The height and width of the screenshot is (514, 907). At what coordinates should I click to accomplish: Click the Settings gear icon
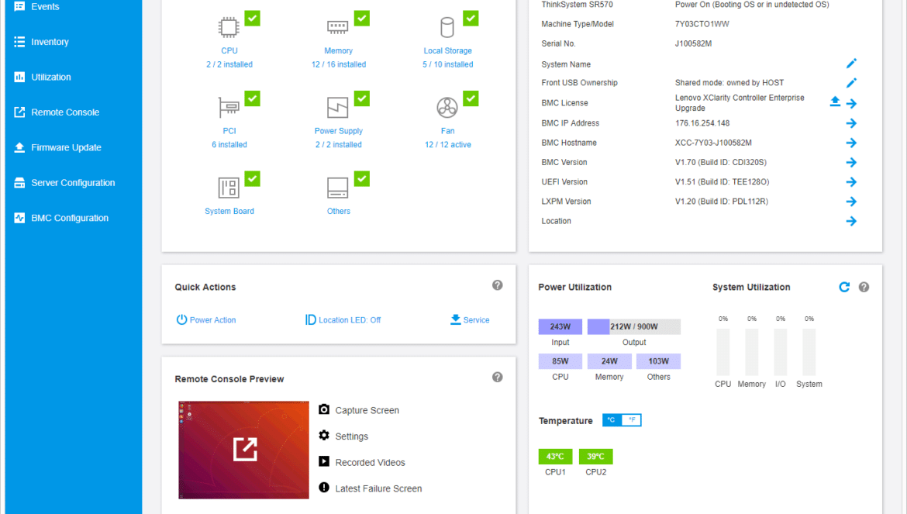pyautogui.click(x=324, y=436)
